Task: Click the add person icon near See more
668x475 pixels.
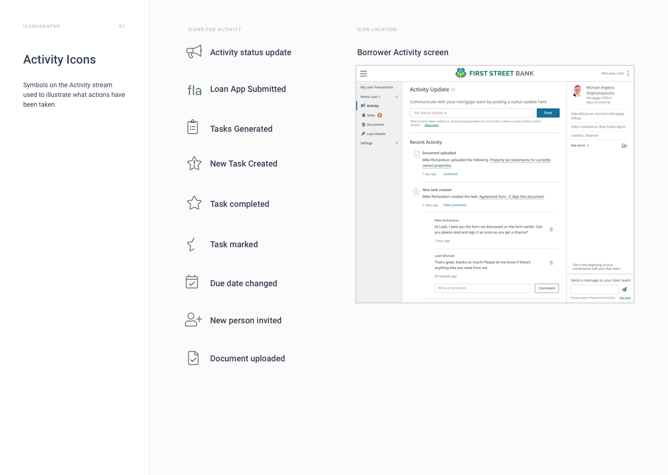Action: pos(624,146)
